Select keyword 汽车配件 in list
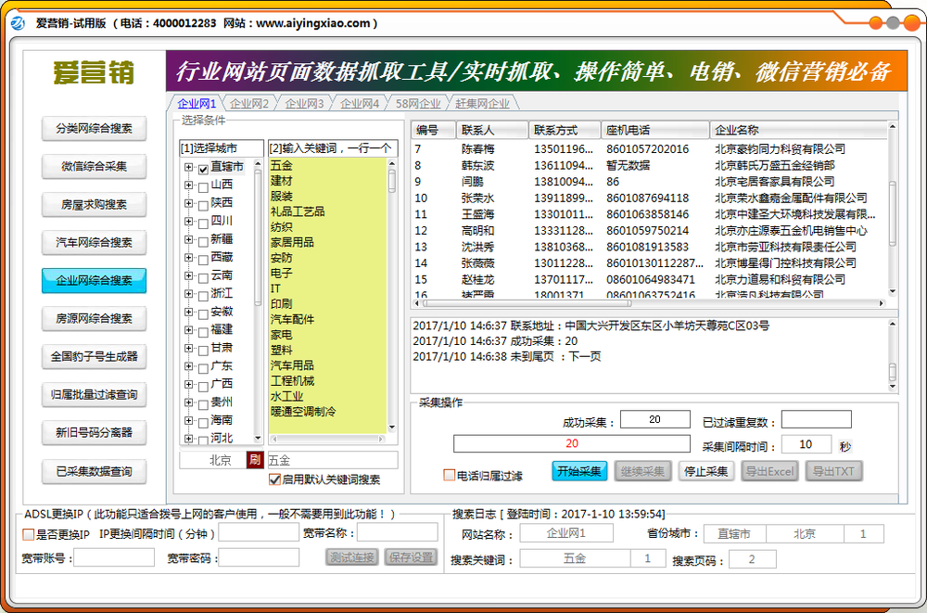This screenshot has width=927, height=613. pos(292,319)
